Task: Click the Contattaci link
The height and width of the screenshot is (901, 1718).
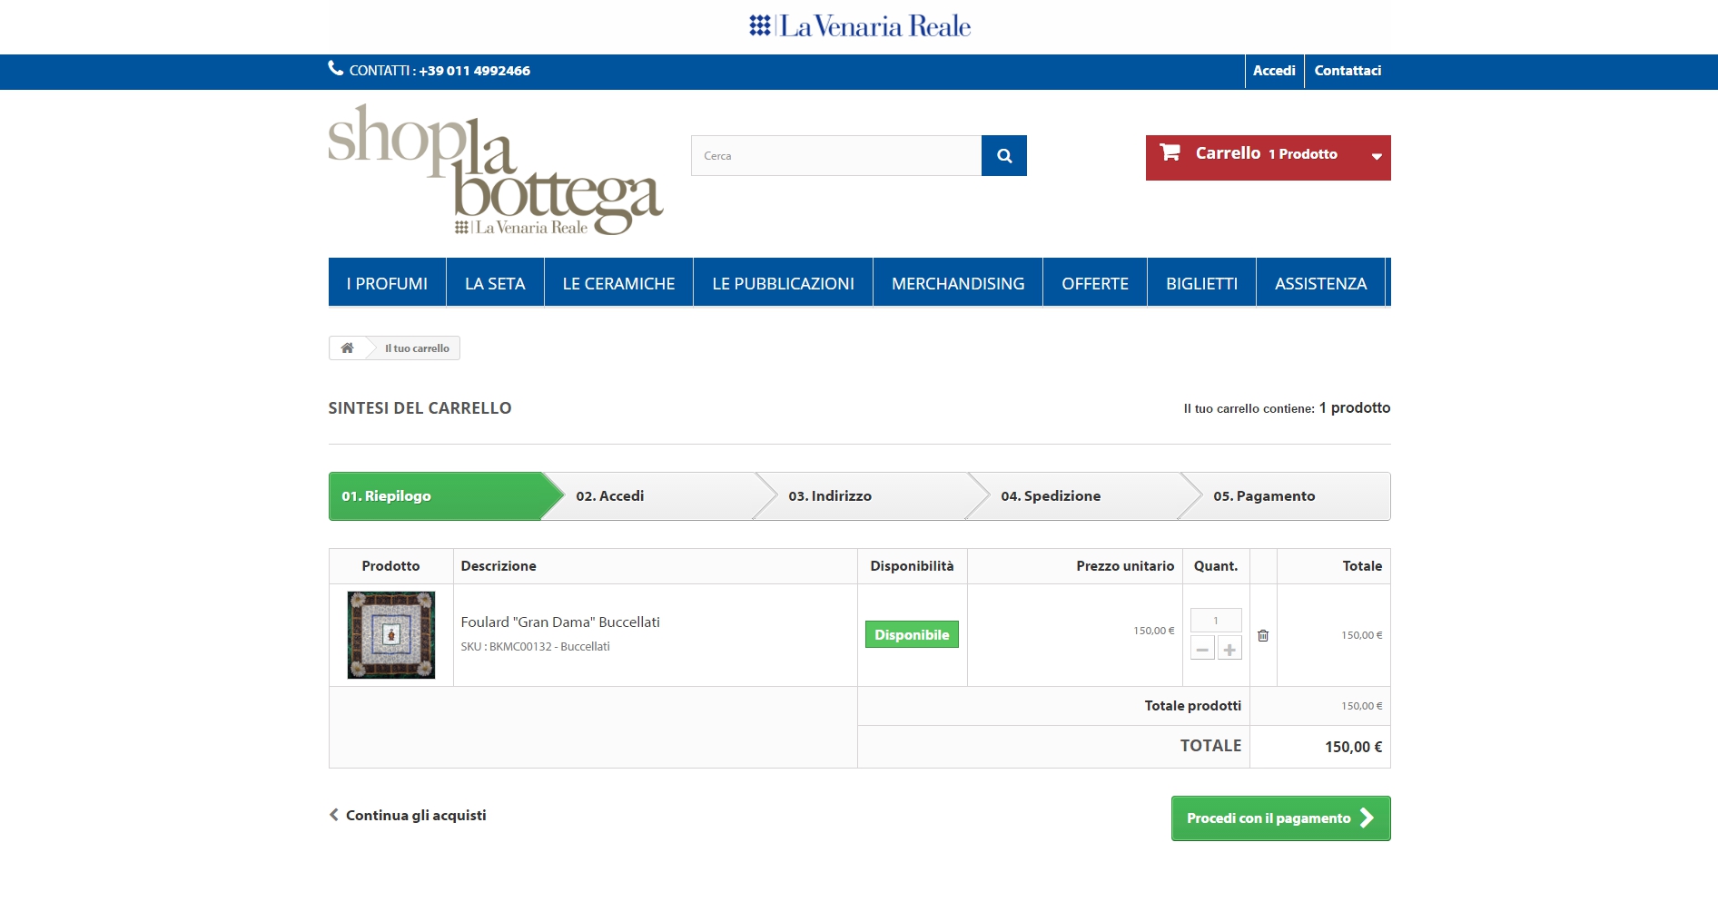Action: (1348, 70)
